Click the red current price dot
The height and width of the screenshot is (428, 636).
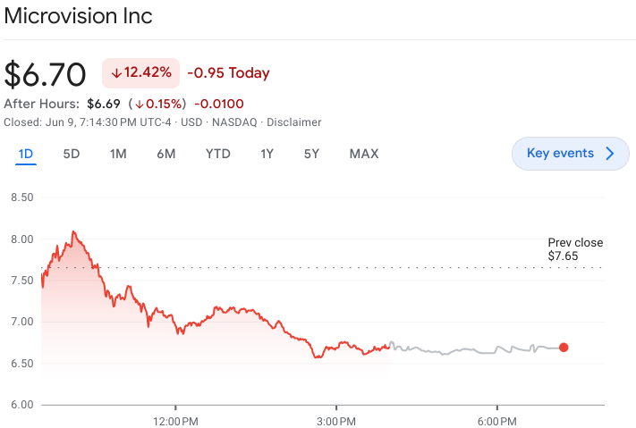(x=564, y=348)
